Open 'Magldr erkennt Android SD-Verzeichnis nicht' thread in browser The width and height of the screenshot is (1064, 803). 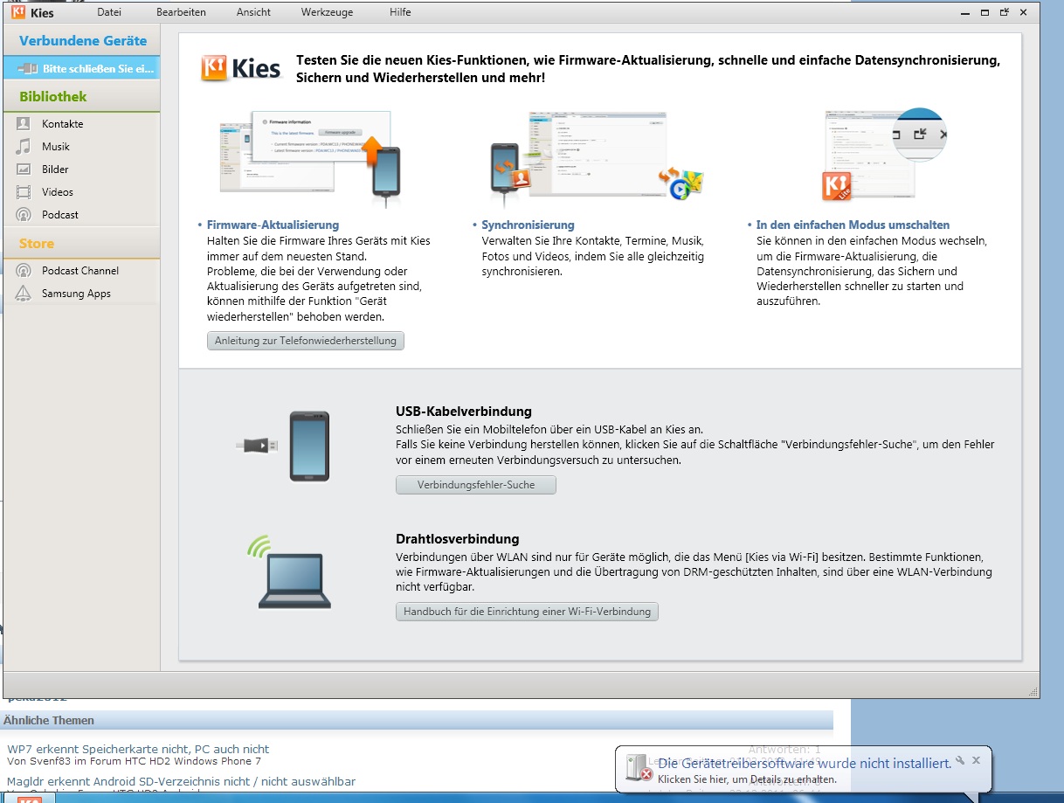coord(181,781)
